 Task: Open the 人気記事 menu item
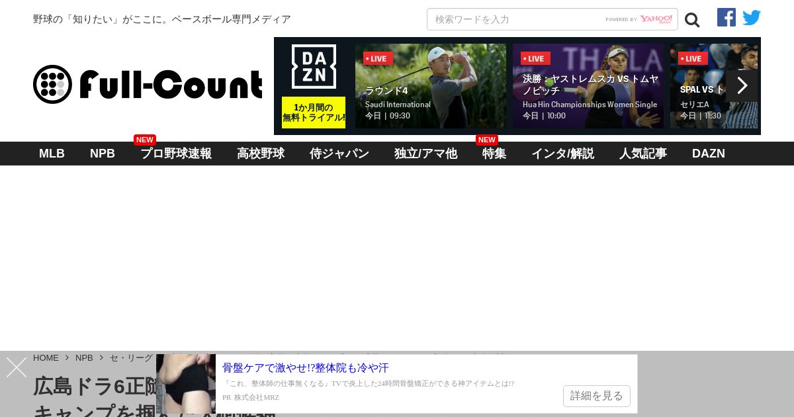(643, 154)
